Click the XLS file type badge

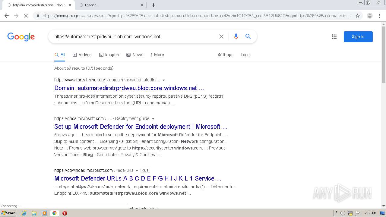[145, 171]
